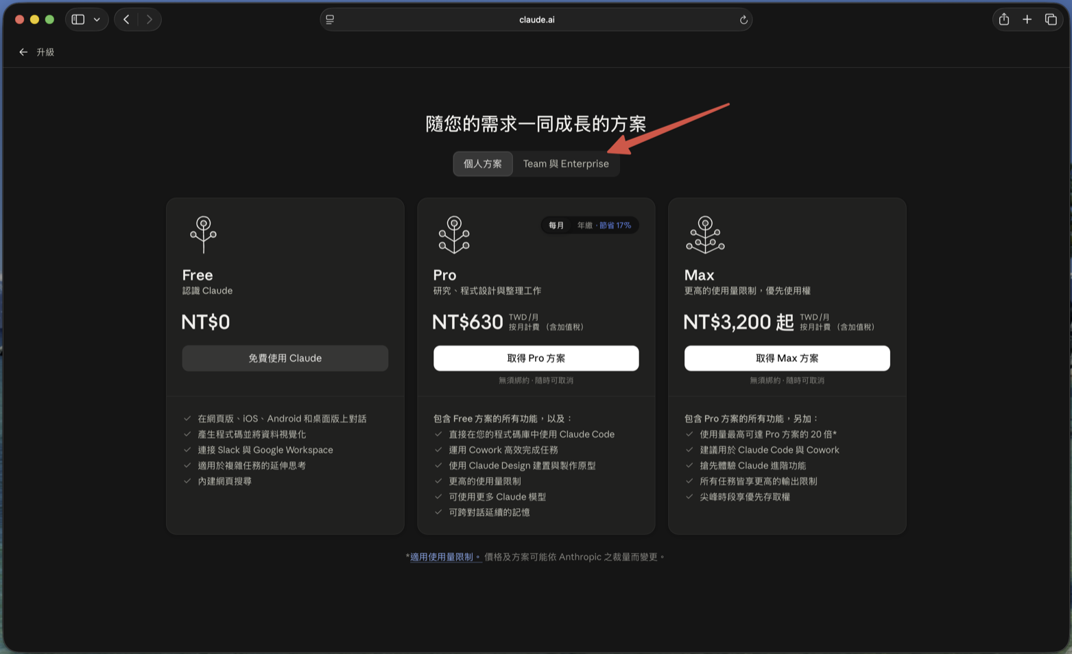Open the Share menu icon

tap(1004, 19)
